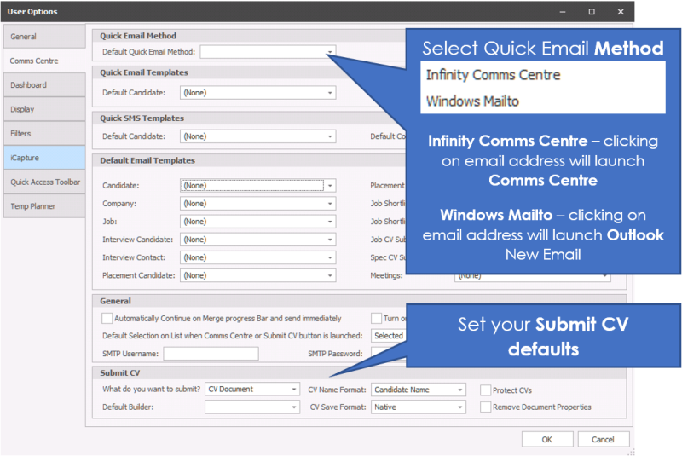Open the Dashboard tab

click(x=43, y=85)
